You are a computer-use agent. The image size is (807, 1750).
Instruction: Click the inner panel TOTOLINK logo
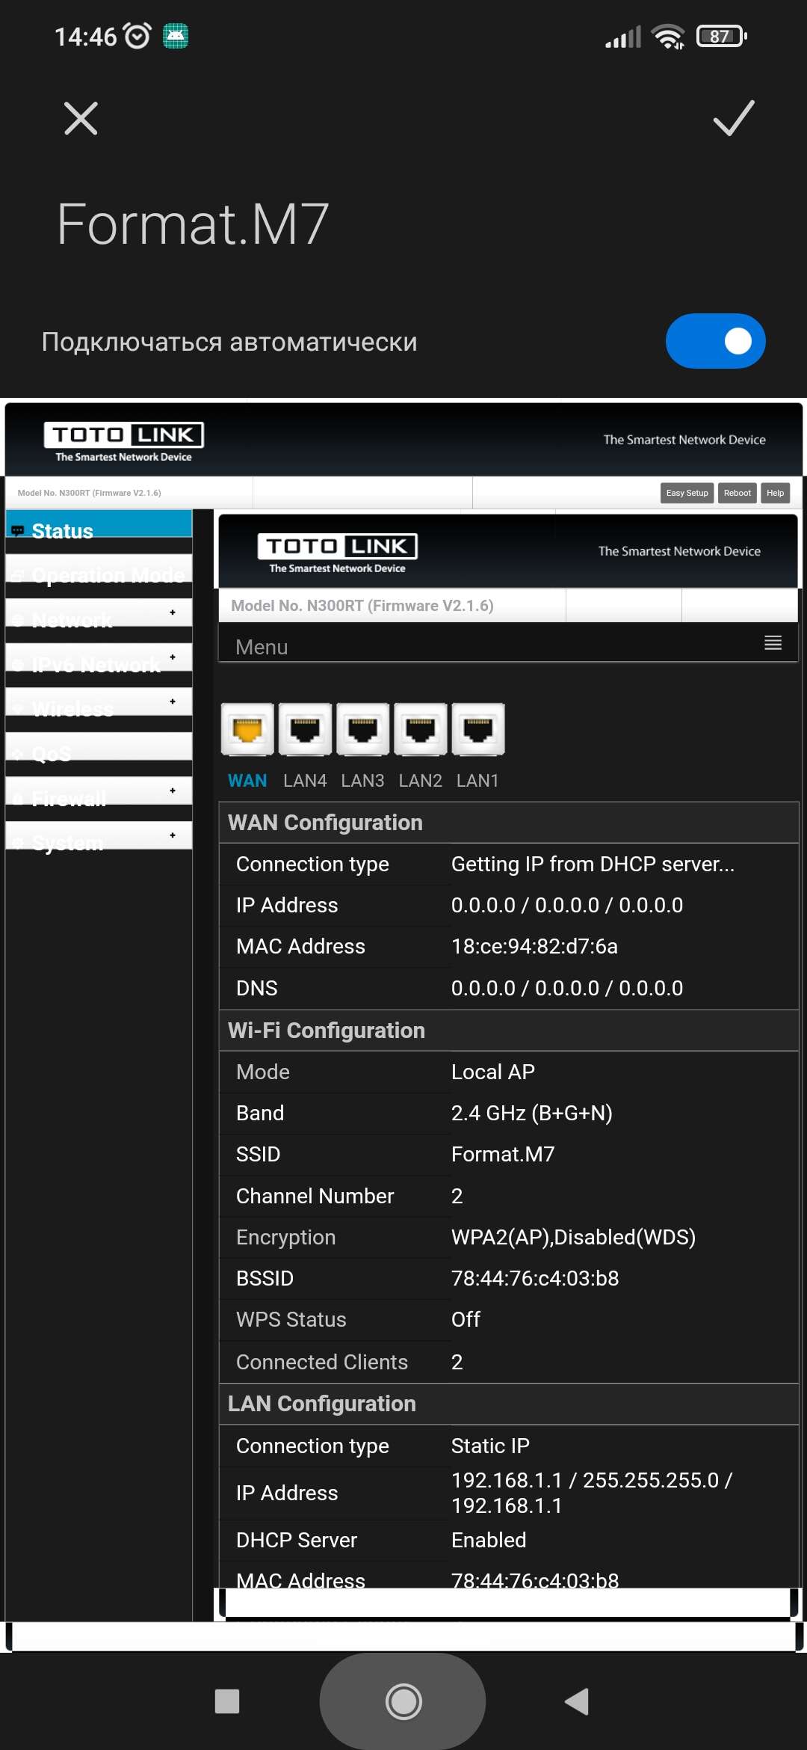click(x=337, y=553)
